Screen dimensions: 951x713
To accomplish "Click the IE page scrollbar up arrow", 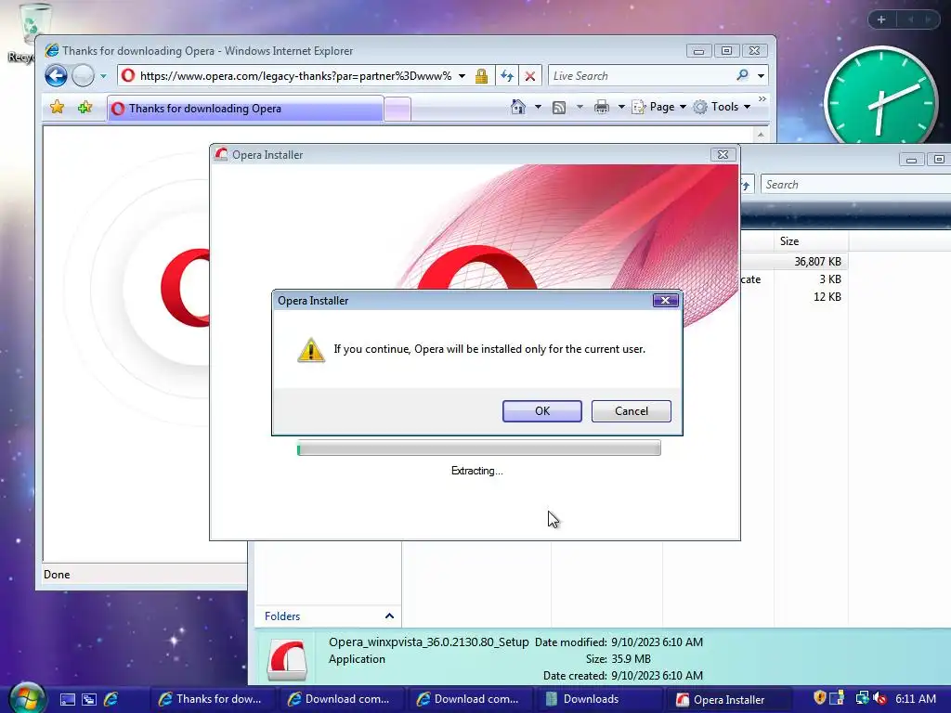I will coord(761,134).
